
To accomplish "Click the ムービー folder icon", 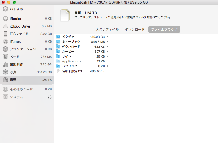I will [58, 52].
